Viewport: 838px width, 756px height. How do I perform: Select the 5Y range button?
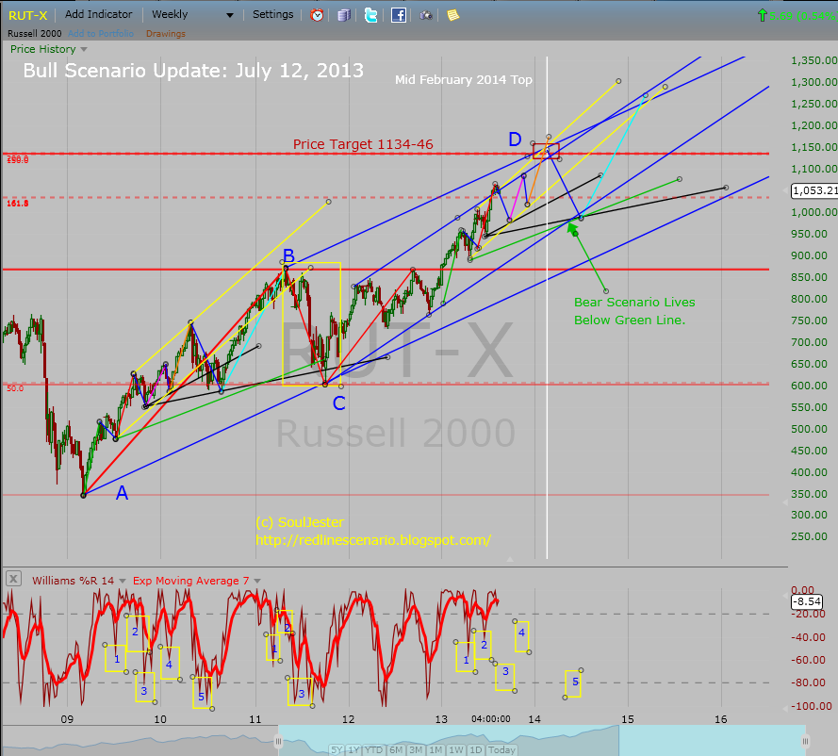tap(337, 750)
